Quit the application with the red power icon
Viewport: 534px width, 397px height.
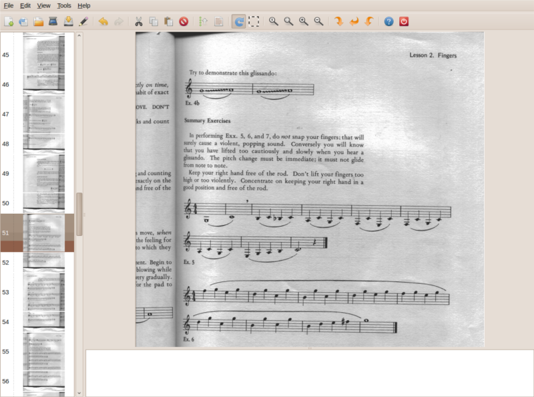pyautogui.click(x=404, y=21)
